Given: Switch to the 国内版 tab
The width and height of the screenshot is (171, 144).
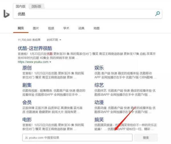Looking at the screenshot, I should (x=21, y=6).
